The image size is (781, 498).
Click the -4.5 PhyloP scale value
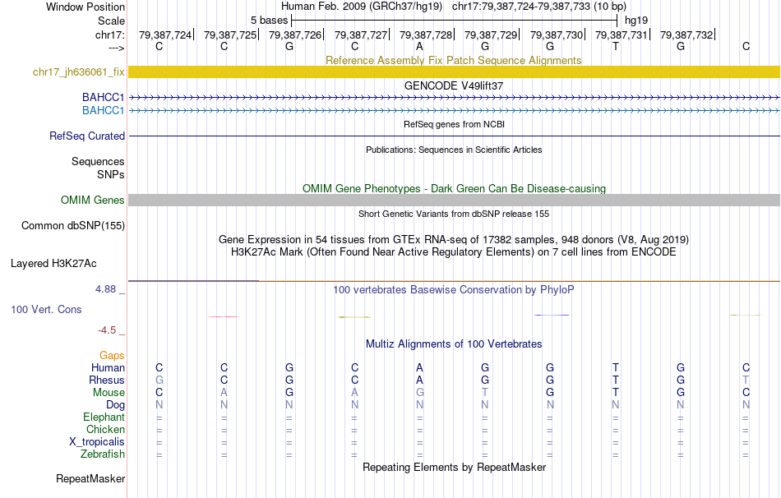[107, 330]
